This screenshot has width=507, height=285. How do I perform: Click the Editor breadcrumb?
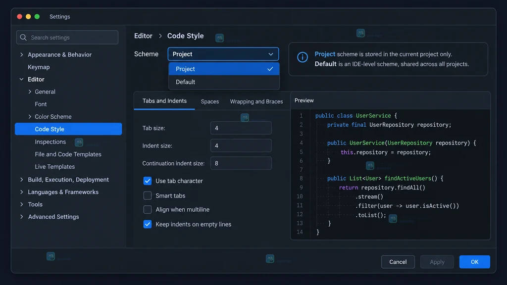(x=143, y=36)
